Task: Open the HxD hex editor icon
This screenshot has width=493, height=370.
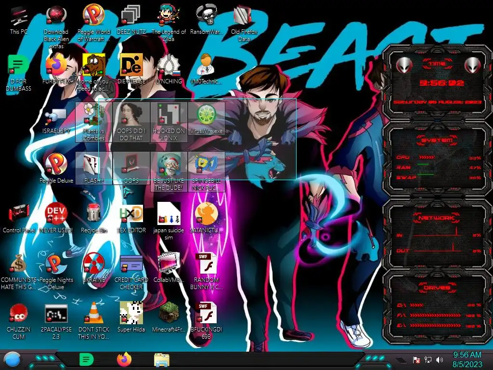Action: (131, 218)
